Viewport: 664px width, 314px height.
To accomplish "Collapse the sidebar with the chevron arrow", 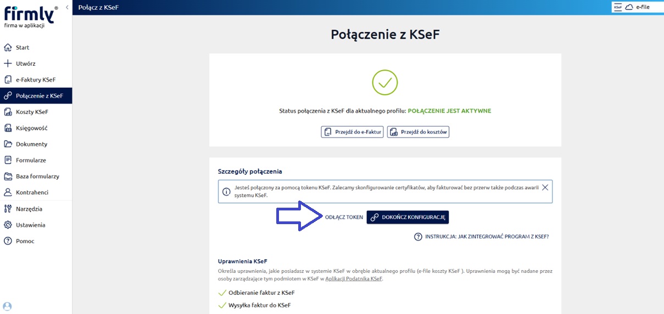I will coord(67,7).
